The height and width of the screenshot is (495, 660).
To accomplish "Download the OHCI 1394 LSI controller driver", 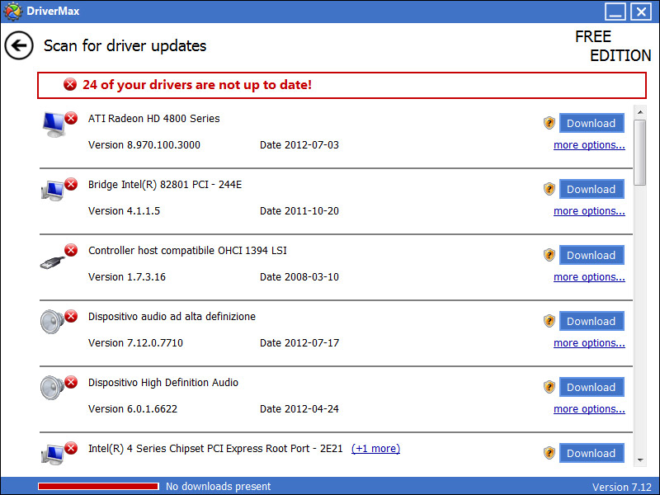I will tap(591, 255).
